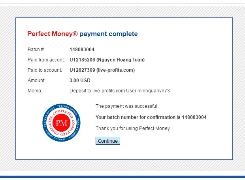The height and width of the screenshot is (180, 245).
Task: Select the 'Paid to account:' label
Action: [x=45, y=70]
